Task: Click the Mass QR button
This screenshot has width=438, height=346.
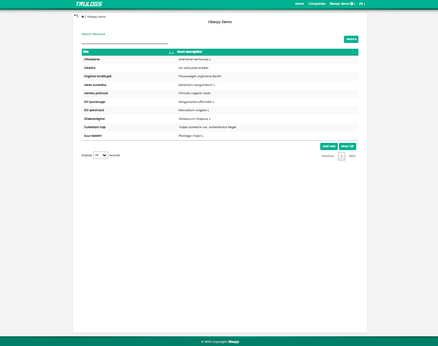Action: point(347,146)
